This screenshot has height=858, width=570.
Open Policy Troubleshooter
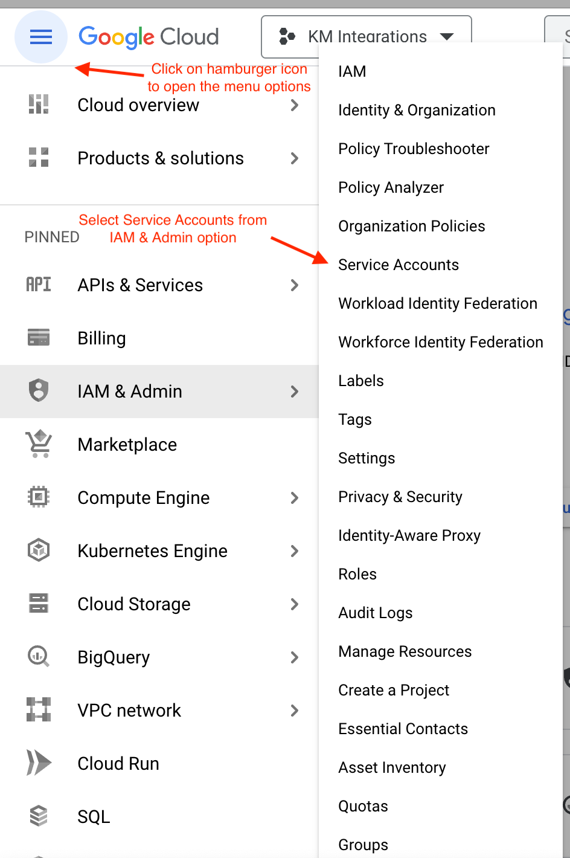point(414,149)
